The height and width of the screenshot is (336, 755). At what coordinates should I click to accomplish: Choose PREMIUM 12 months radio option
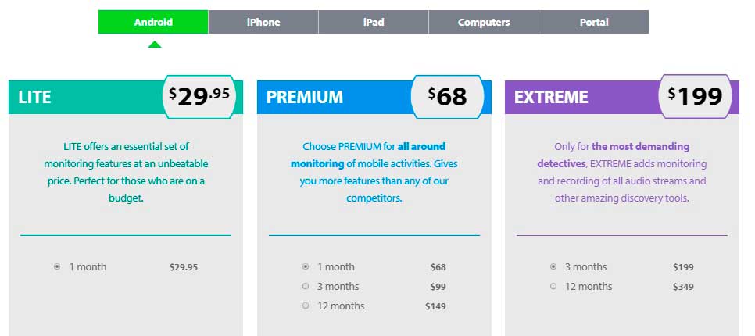(x=306, y=306)
